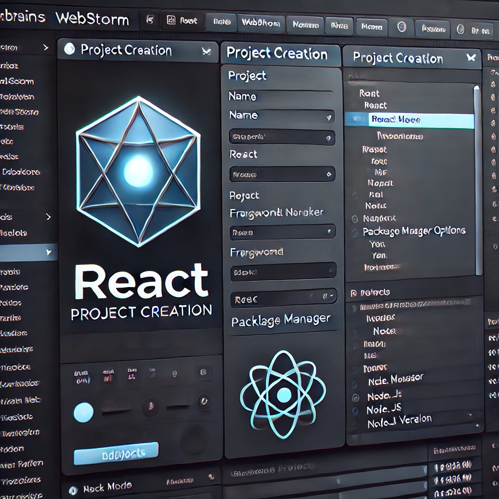Click the round knob between the two slider bars
The height and width of the screenshot is (499, 499).
coord(151,406)
